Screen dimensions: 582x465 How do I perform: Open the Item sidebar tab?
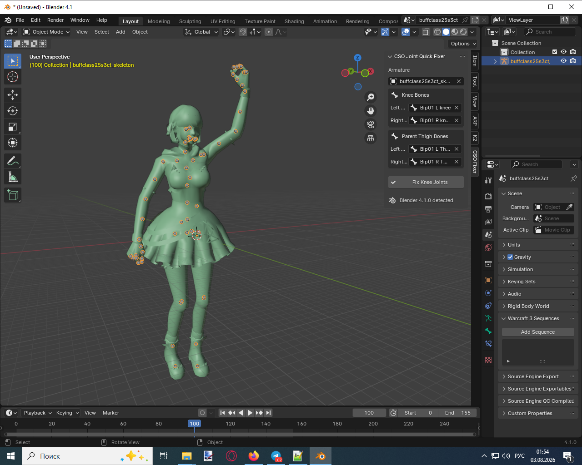[x=475, y=60]
